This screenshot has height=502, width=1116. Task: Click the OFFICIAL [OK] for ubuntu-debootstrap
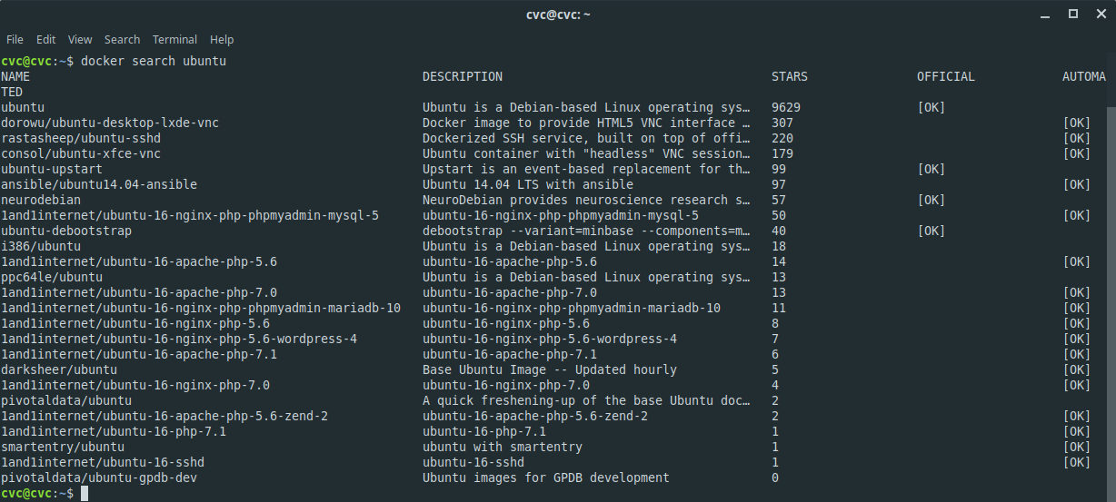point(932,231)
